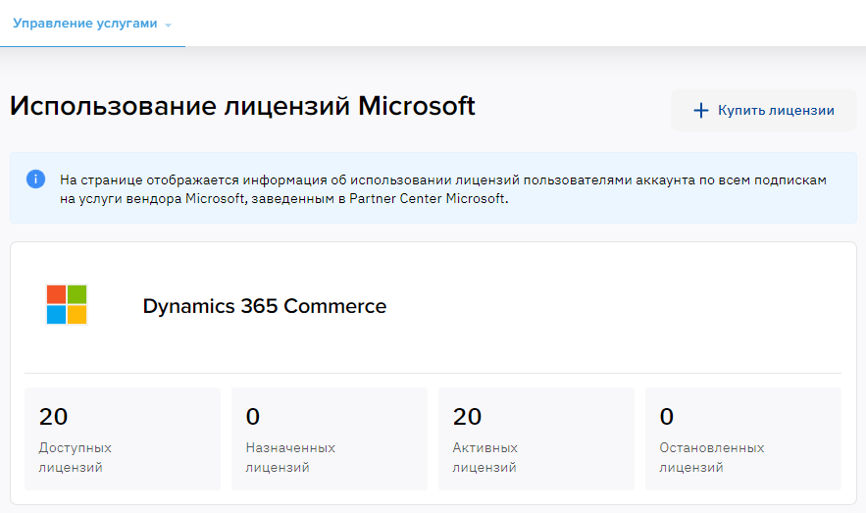
Task: Click the Доступных лицензий label text
Action: coord(76,457)
